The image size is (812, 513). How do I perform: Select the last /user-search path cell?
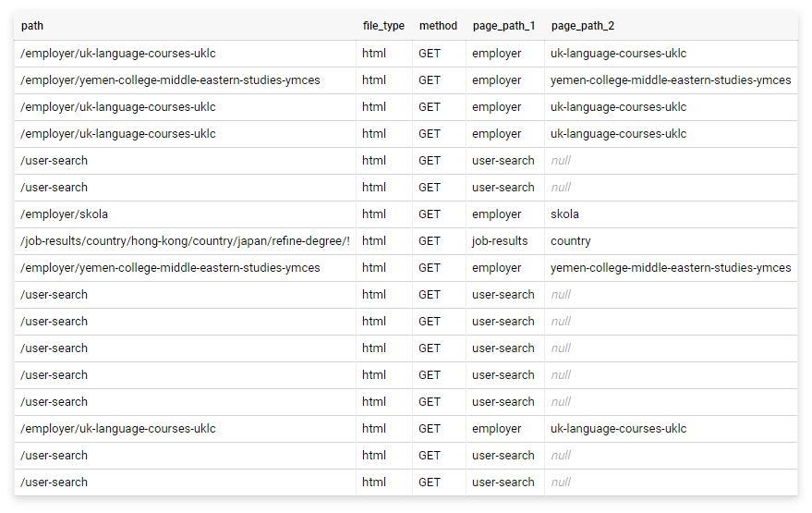pos(54,482)
